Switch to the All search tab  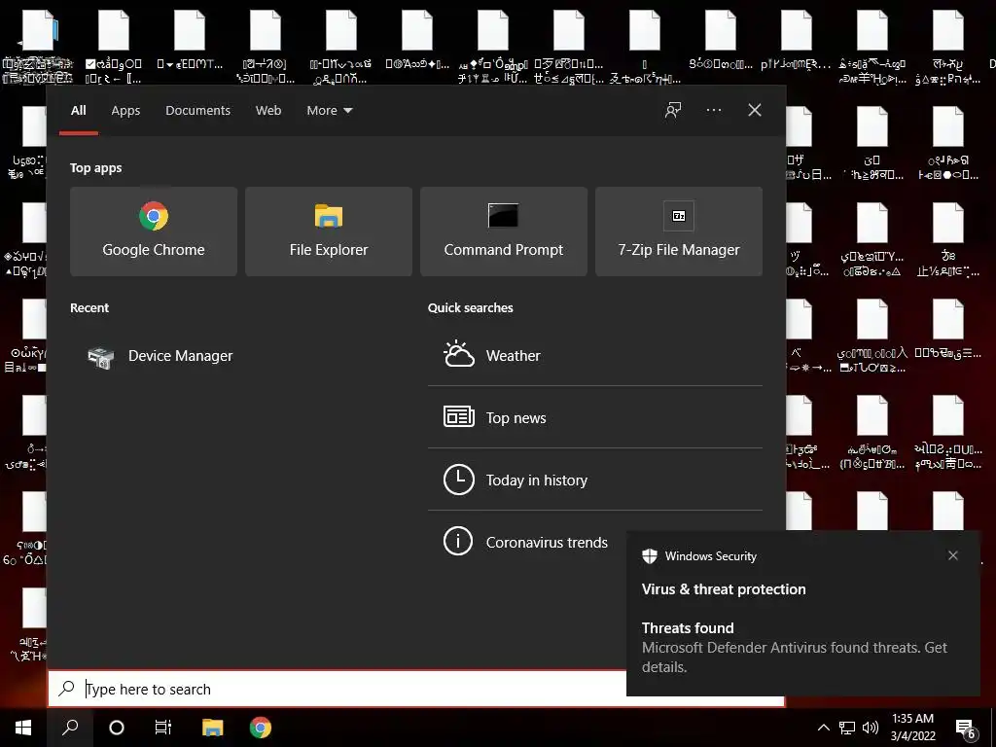click(79, 111)
